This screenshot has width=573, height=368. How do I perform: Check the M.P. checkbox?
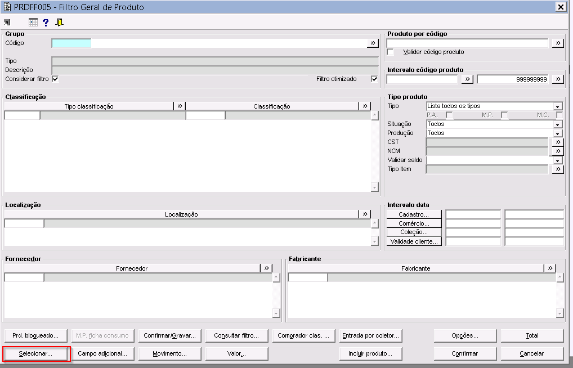(x=505, y=115)
